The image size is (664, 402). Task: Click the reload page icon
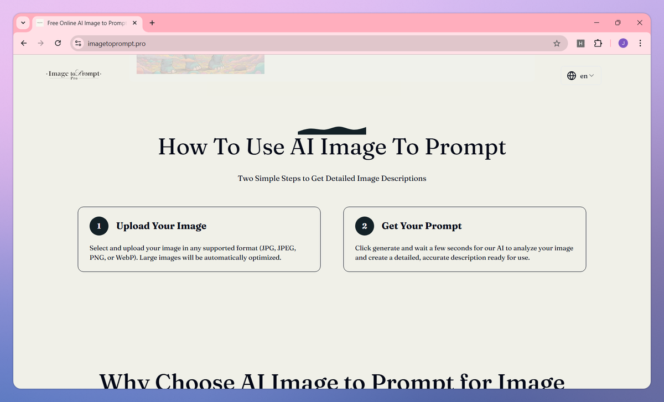click(x=58, y=43)
